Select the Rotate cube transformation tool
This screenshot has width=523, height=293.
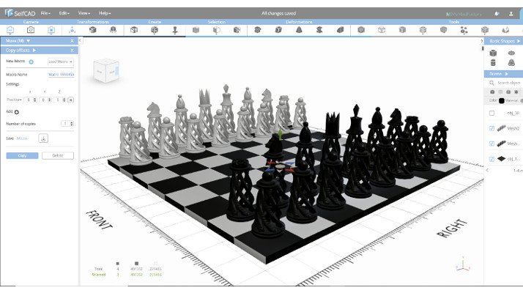(93, 30)
